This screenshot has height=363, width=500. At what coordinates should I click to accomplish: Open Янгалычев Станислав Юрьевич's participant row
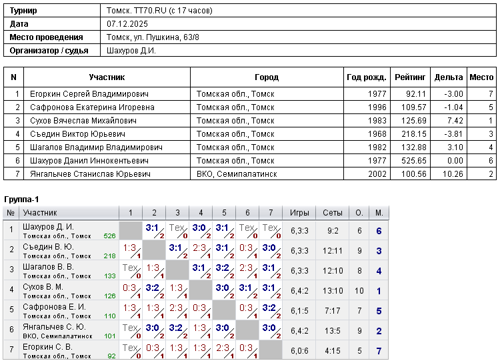pos(90,174)
